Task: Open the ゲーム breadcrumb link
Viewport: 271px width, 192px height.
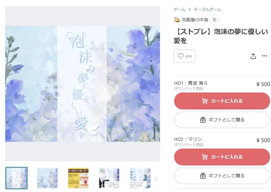Action: point(179,10)
